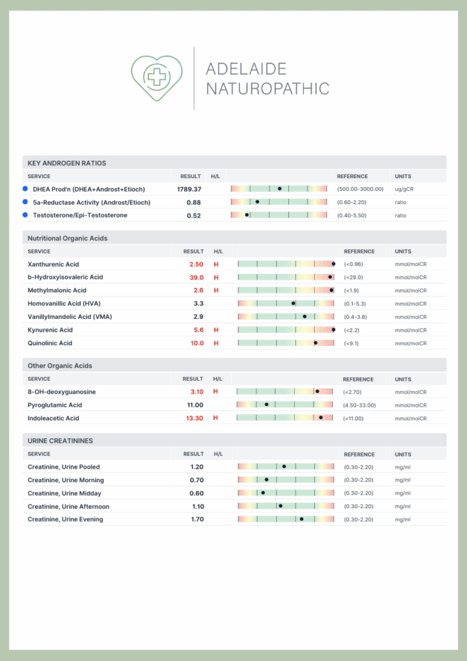Viewport: 467px width, 661px height.
Task: Click the ADELAIDE NATUROPATHIC title text
Action: (267, 79)
